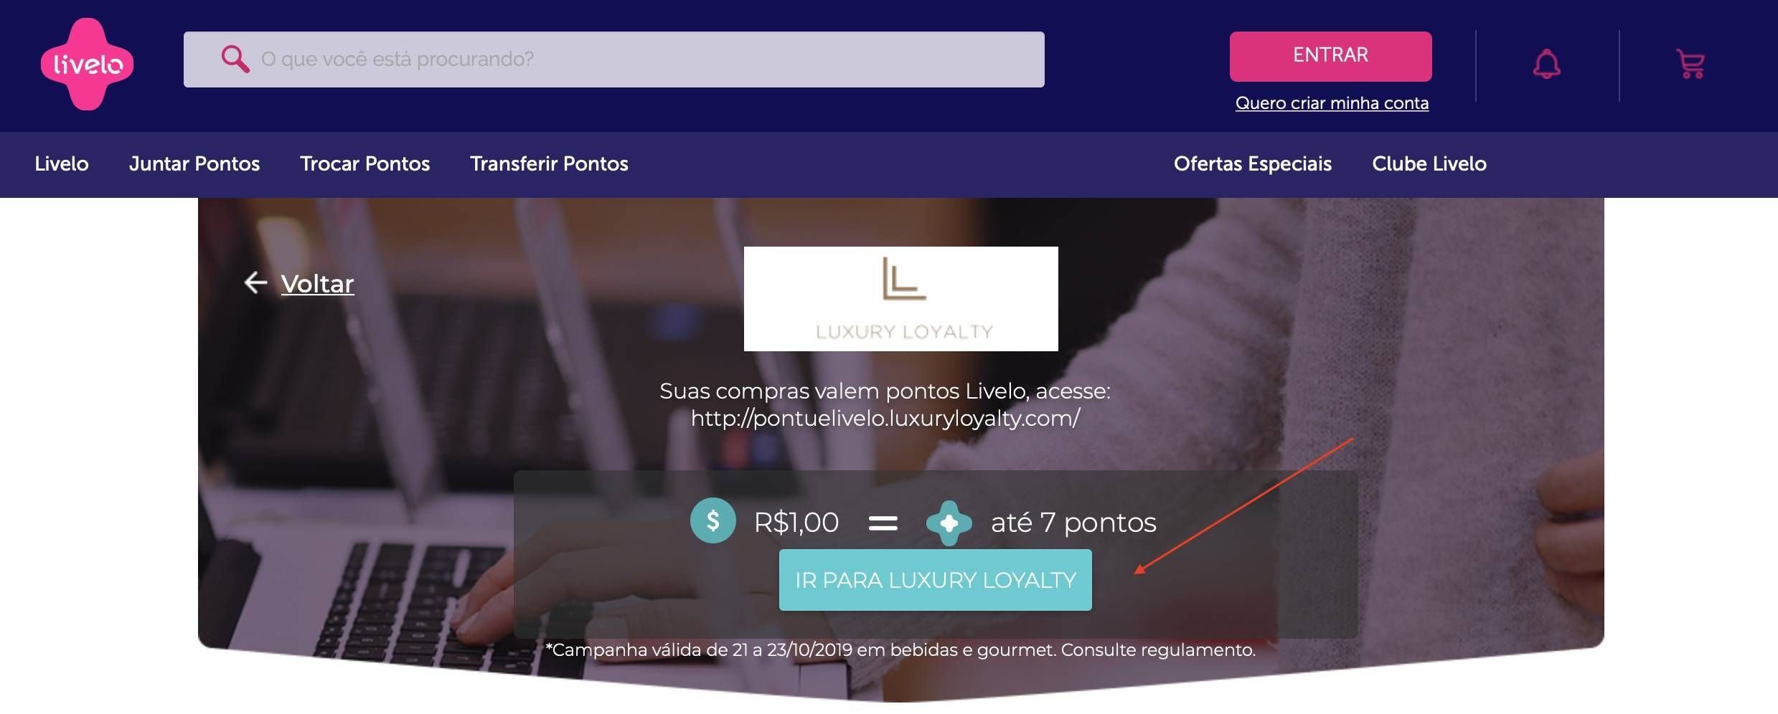Viewport: 1778px width, 714px height.
Task: Open 'Quero criar minha conta' link
Action: [1332, 103]
